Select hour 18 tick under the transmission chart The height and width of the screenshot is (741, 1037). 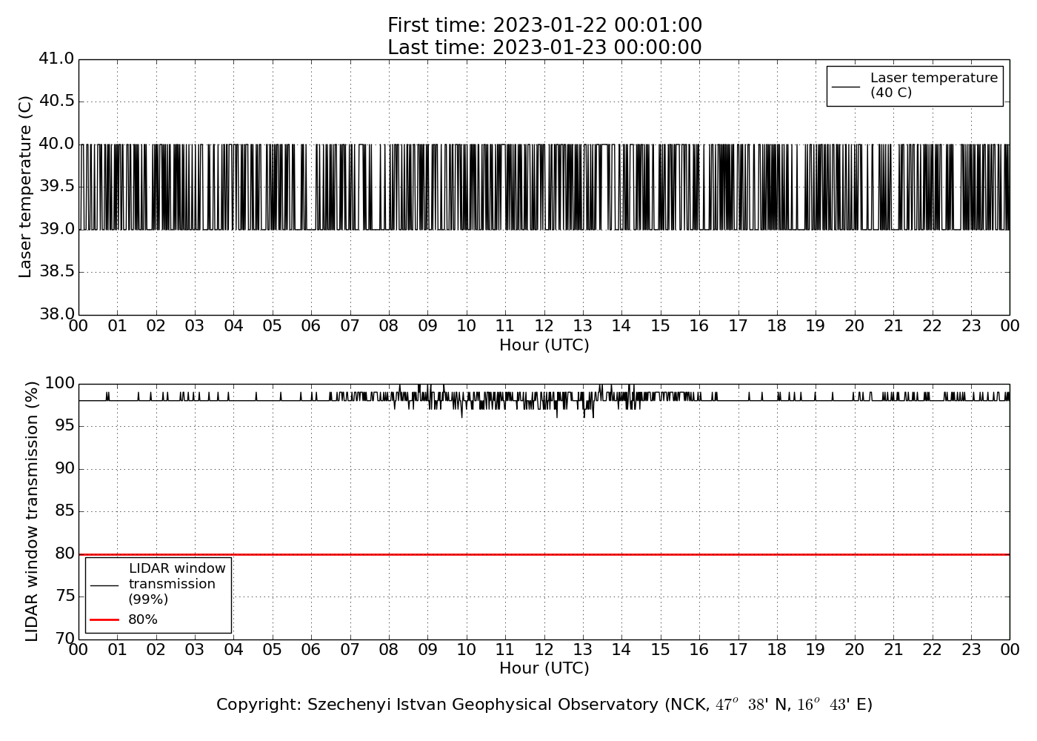coord(777,650)
